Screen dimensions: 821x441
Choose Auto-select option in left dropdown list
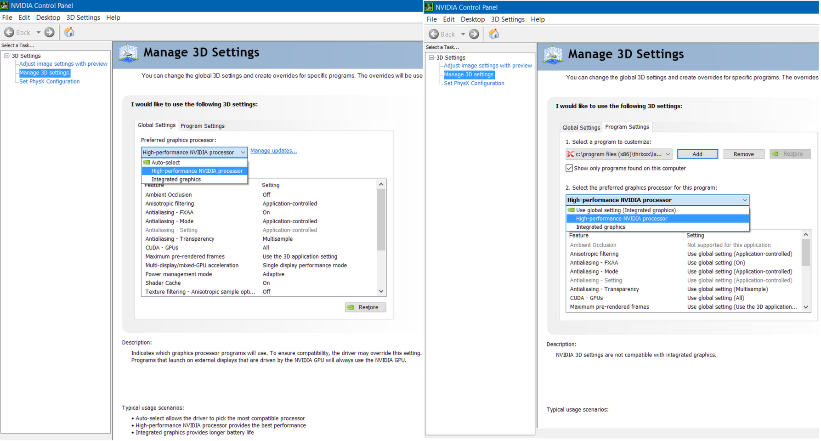click(195, 163)
